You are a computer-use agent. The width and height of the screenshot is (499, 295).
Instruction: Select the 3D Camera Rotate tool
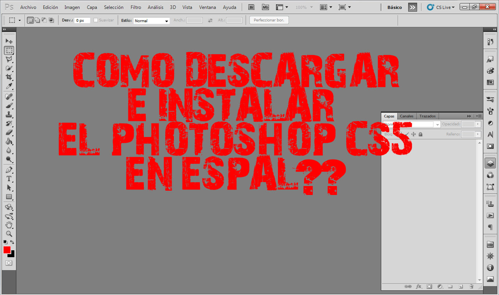(x=9, y=216)
